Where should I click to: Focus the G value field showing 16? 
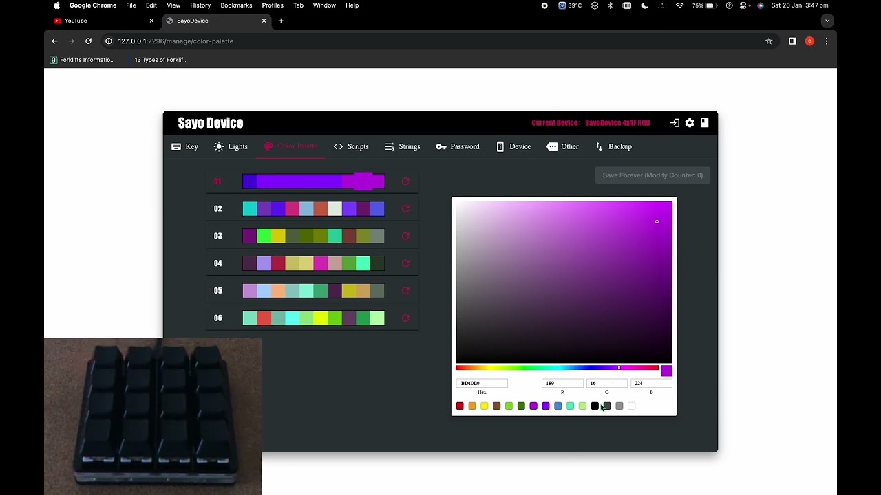click(606, 383)
